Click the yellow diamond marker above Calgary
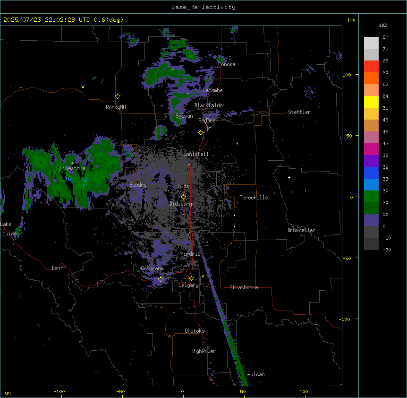407x398 pixels. click(x=191, y=278)
